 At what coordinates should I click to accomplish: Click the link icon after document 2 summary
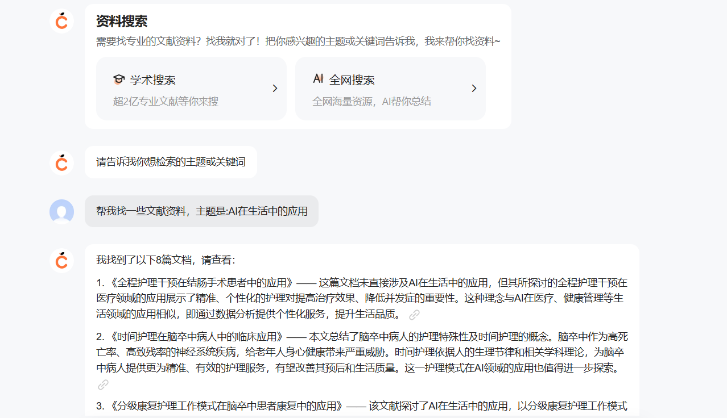pos(103,385)
